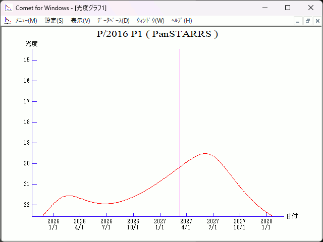Click the 2027 1/1 date label
Image resolution: width=323 pixels, height=242 pixels.
click(160, 224)
